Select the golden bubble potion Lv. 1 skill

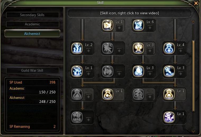(x=108, y=94)
